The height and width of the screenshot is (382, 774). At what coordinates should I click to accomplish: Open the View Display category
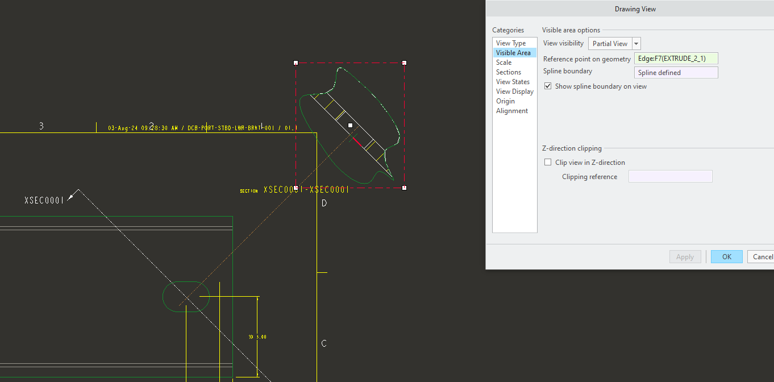[x=514, y=91]
